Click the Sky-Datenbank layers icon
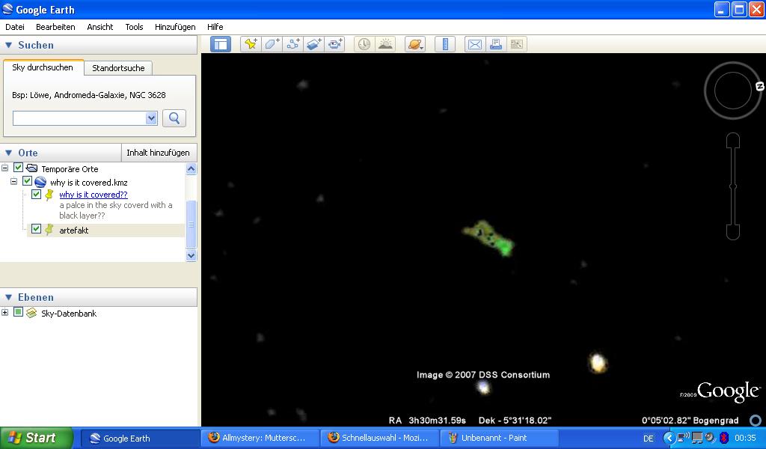 [x=31, y=313]
